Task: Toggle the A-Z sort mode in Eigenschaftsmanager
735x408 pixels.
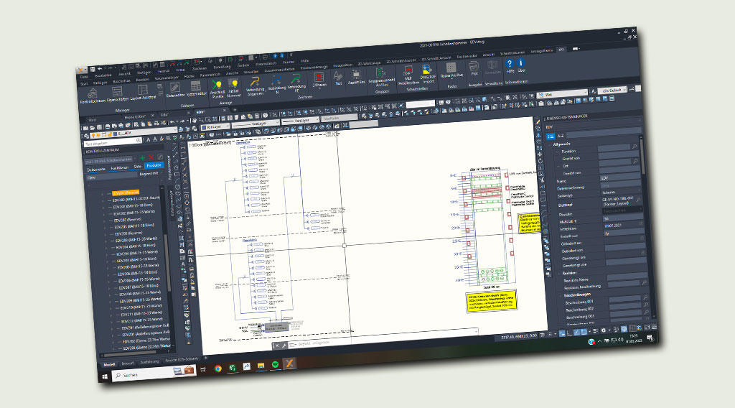Action: pos(561,134)
